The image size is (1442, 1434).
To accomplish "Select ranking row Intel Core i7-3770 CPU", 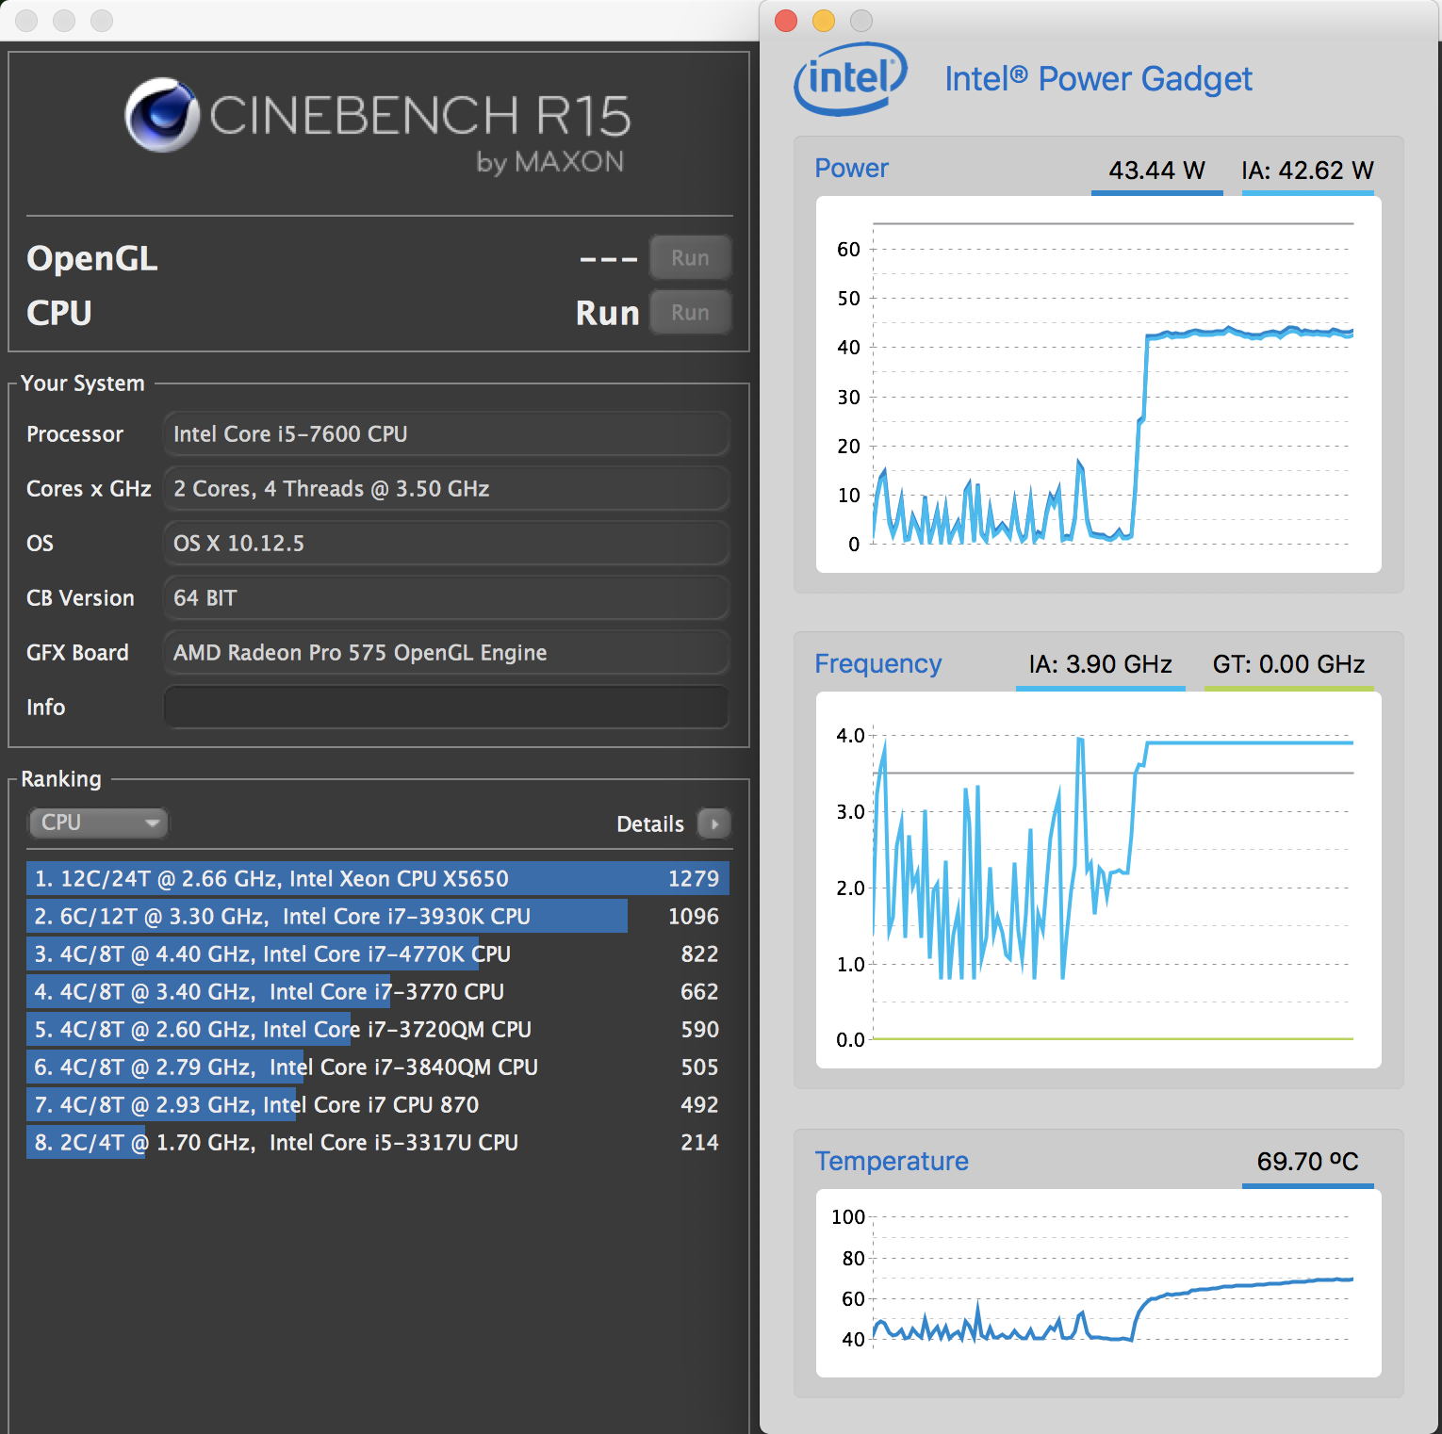I will pyautogui.click(x=378, y=991).
